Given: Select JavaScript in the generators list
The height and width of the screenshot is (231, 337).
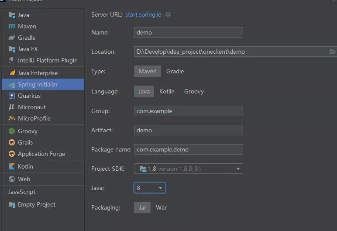Looking at the screenshot, I should pos(22,192).
